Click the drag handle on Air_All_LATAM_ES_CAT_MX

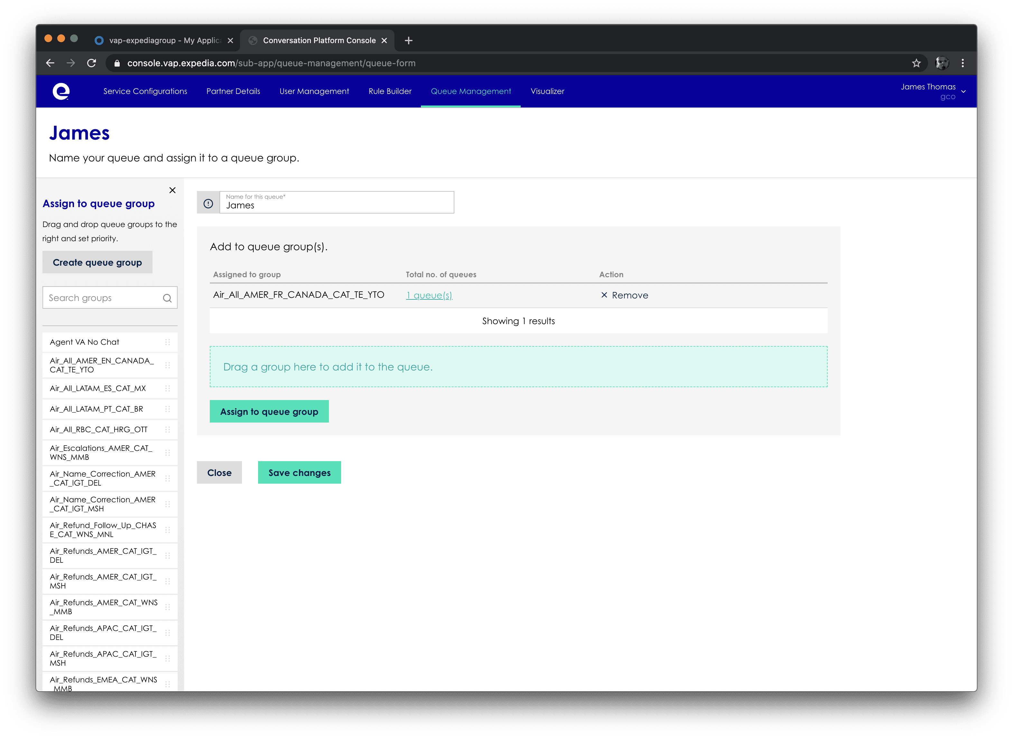pos(168,388)
